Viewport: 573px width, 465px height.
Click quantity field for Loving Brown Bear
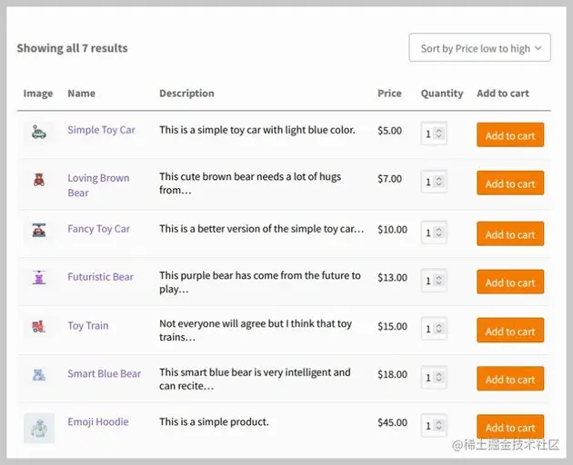pyautogui.click(x=428, y=183)
